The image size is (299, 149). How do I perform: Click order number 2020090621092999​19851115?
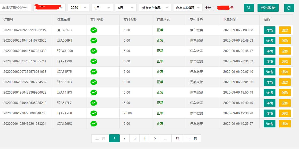point(25,30)
